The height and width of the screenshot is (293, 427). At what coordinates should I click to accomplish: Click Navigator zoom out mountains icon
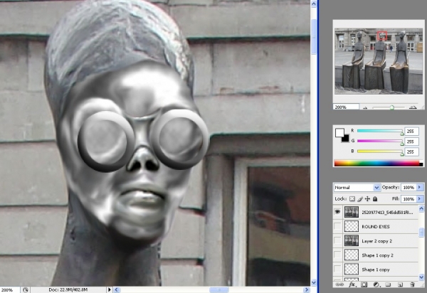pos(365,107)
